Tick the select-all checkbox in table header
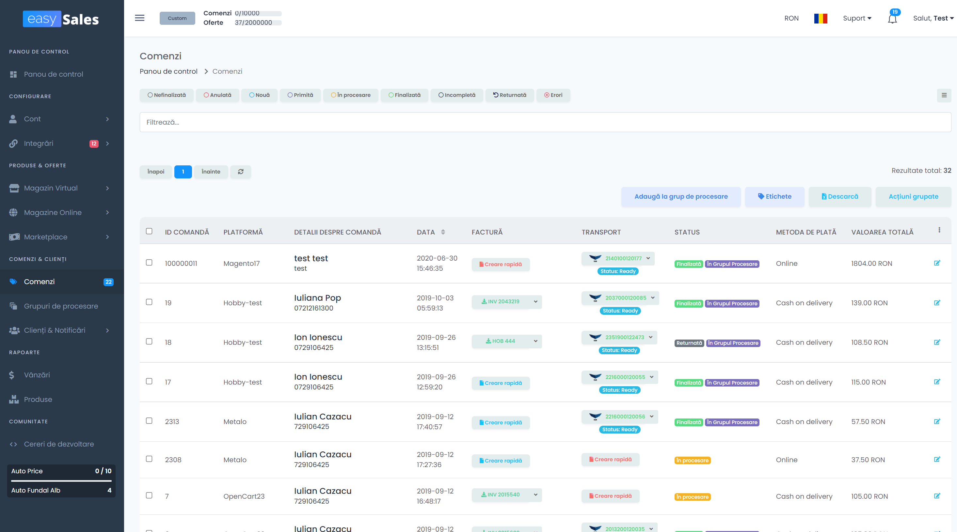The height and width of the screenshot is (532, 957). [149, 231]
